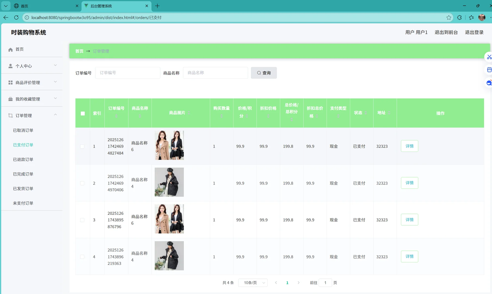Open the product image in row 1
492x294 pixels.
tap(169, 145)
